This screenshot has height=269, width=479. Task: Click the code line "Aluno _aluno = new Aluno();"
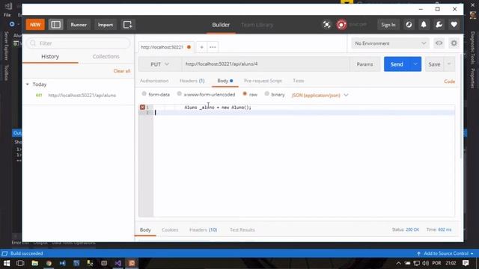(218, 108)
